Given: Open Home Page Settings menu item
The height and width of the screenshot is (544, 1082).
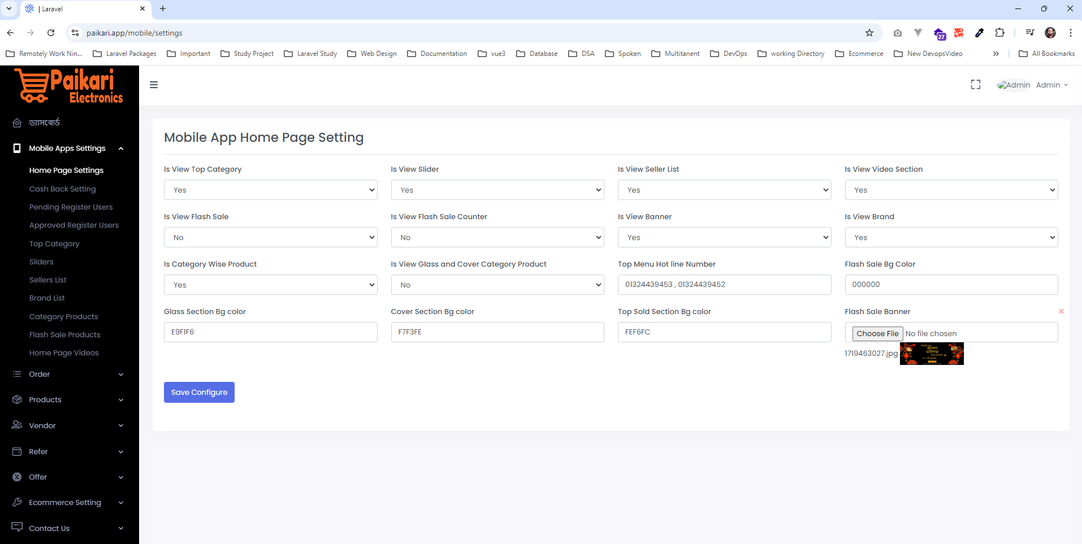Looking at the screenshot, I should click(x=66, y=170).
